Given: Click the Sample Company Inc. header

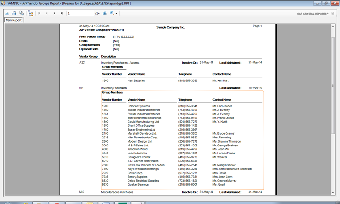Looking at the screenshot, I should 171,27.
